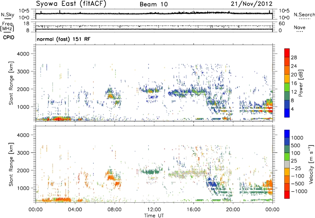Viewport: 315px width, 218px height.
Task: Pick the bright blue bottom segment of Power color bar
Action: pos(287,113)
